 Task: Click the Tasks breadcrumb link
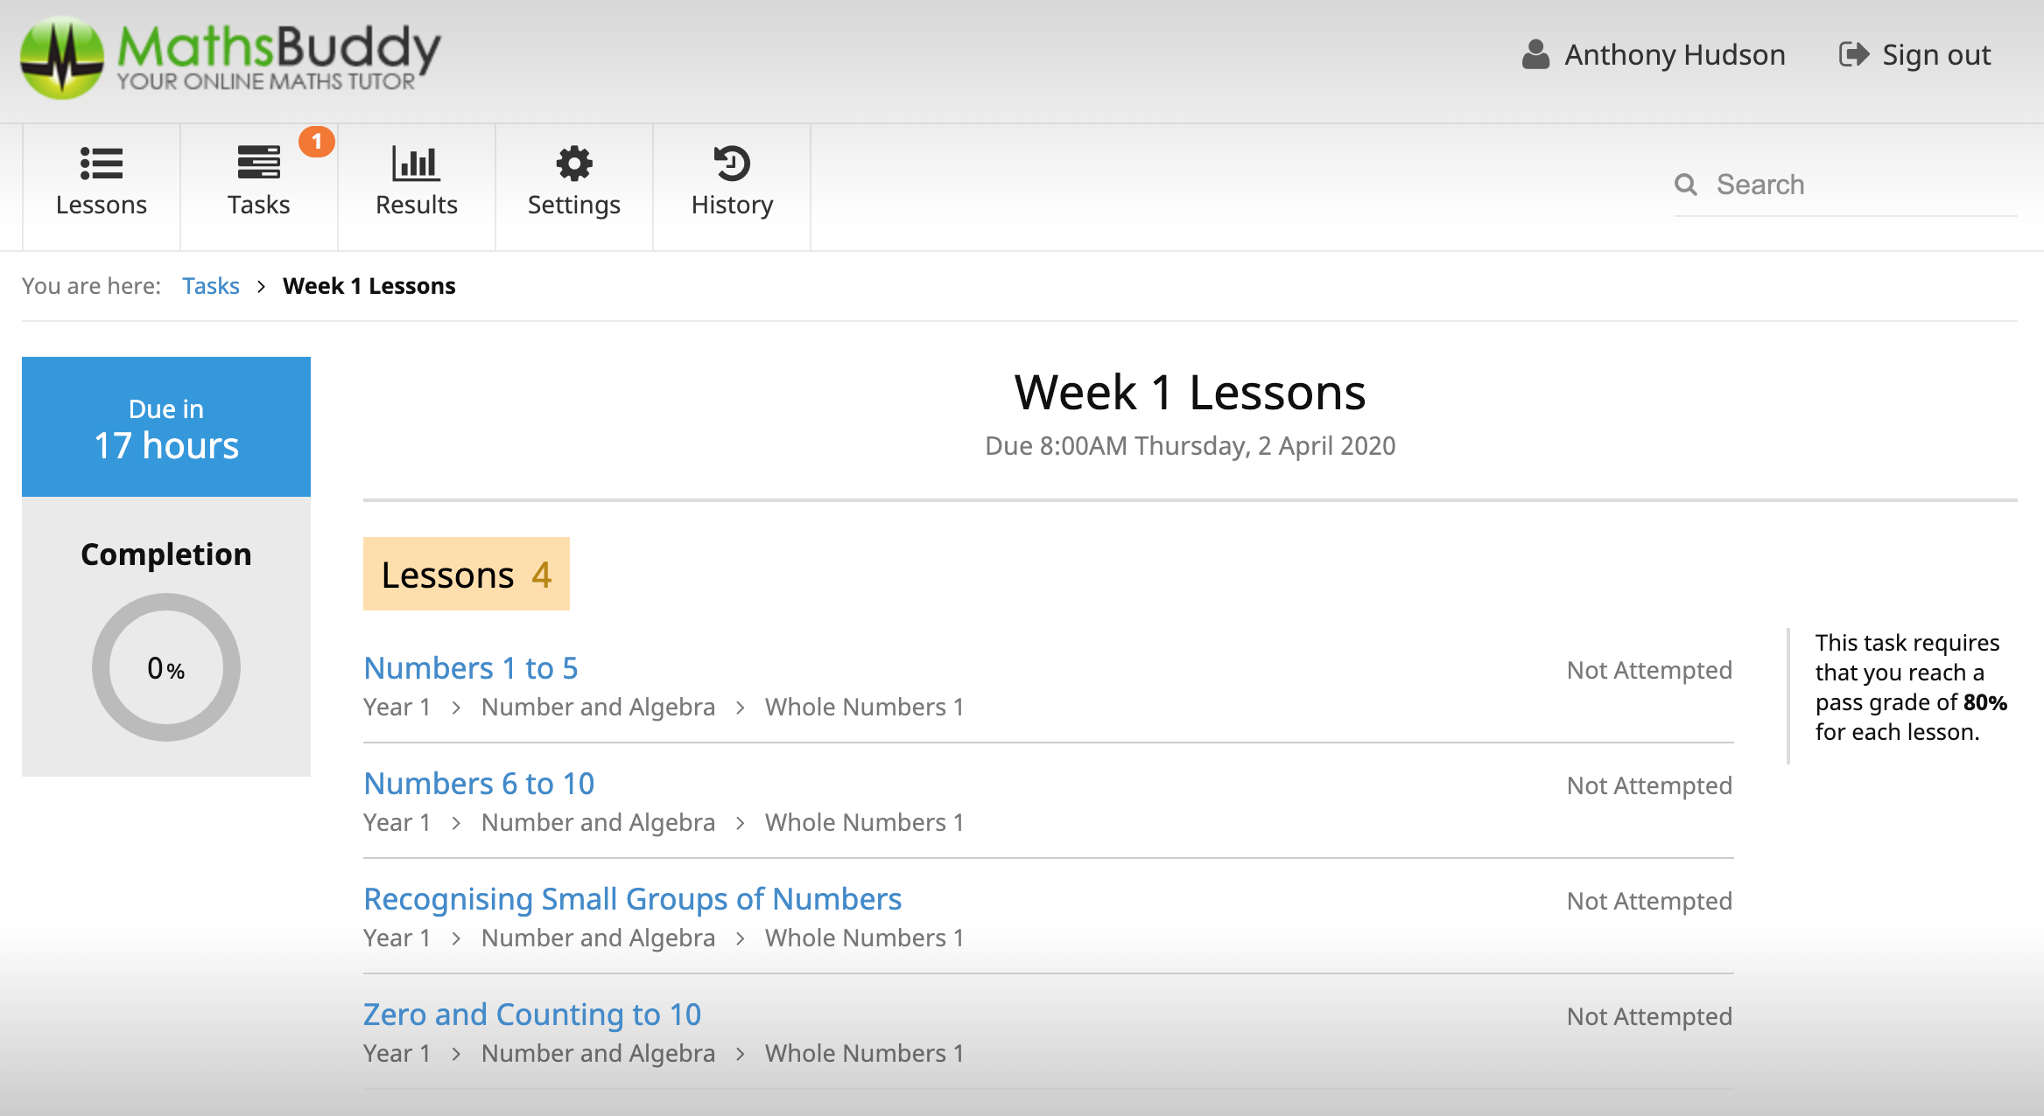pos(210,286)
